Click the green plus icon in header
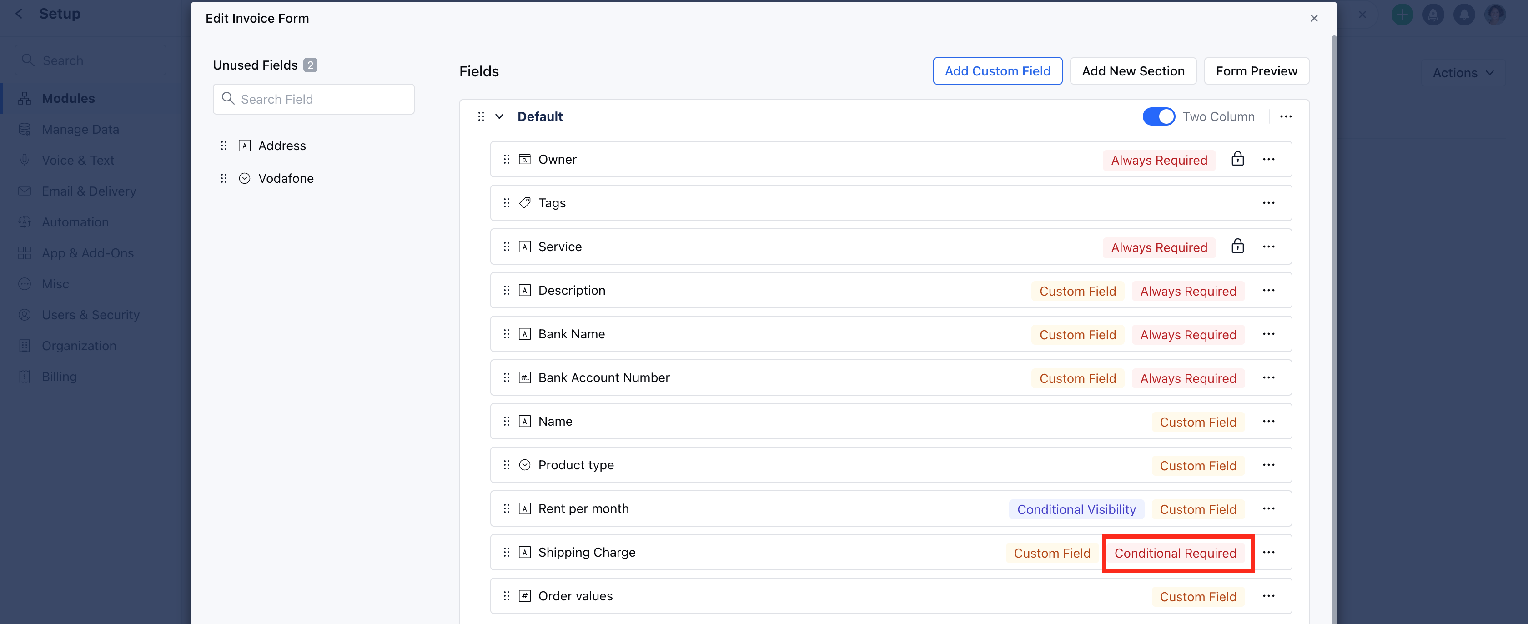The width and height of the screenshot is (1528, 624). click(x=1402, y=14)
